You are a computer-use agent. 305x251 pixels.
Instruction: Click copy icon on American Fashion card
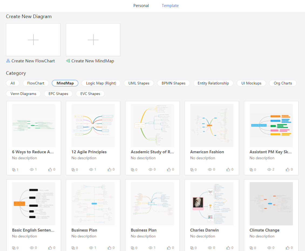tap(192, 170)
